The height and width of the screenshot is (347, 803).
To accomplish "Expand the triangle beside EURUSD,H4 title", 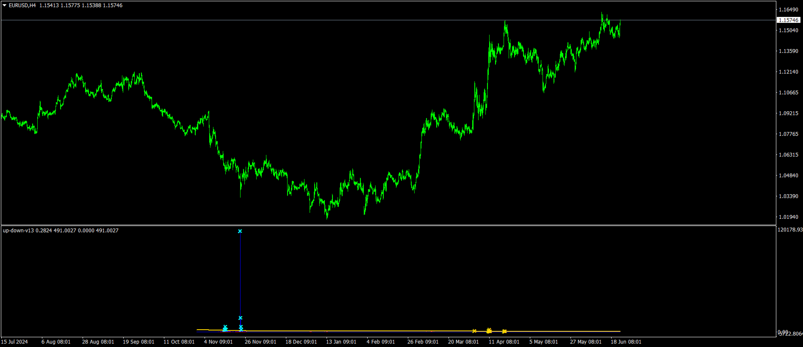I will coord(4,6).
